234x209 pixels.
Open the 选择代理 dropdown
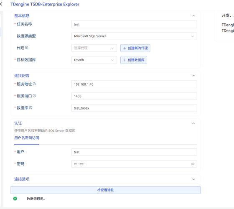click(x=94, y=48)
